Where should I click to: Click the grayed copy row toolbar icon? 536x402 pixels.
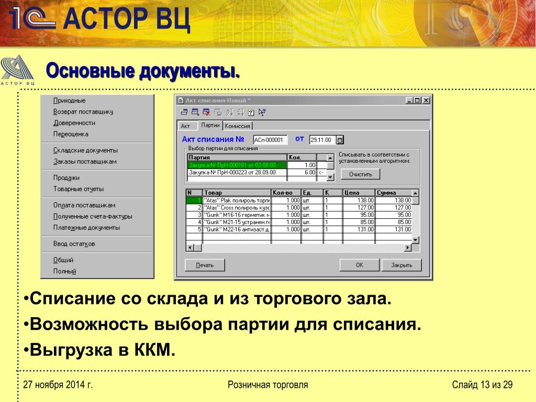pyautogui.click(x=217, y=112)
